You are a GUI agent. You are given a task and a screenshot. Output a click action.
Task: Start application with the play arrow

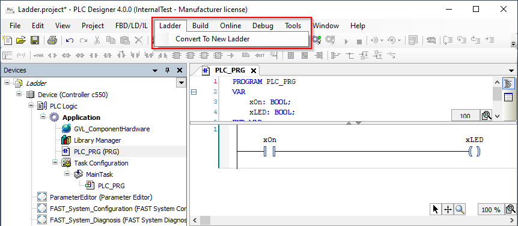pos(346,41)
